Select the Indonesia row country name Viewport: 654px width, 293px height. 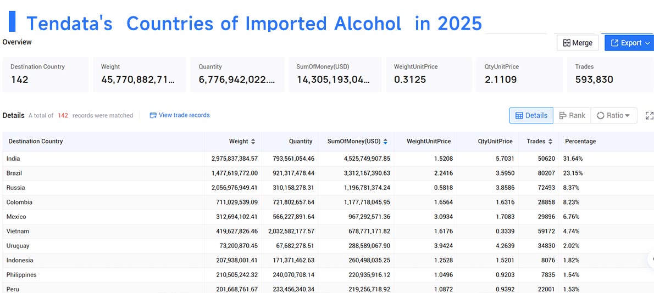[x=20, y=261]
